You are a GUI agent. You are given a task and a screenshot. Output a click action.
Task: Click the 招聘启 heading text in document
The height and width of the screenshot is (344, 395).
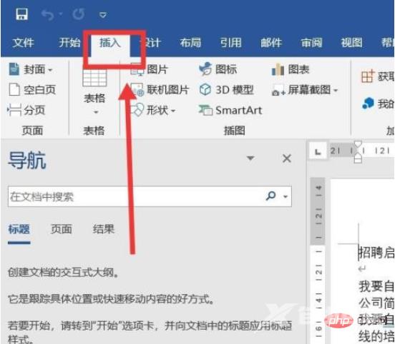click(376, 253)
